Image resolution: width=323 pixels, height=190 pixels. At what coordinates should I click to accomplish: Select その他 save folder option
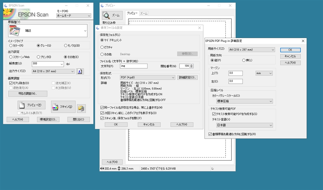pos(106,54)
